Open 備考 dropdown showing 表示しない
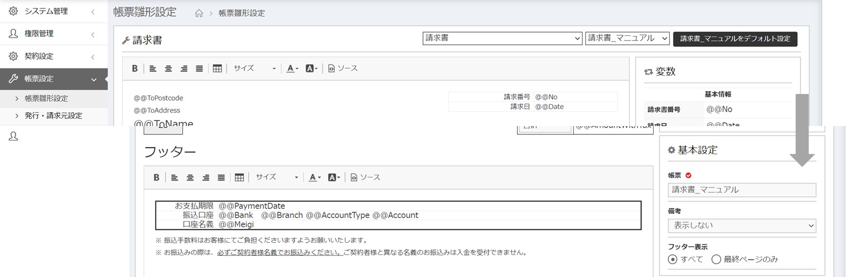Viewport: 846px width, 277px height. (742, 226)
